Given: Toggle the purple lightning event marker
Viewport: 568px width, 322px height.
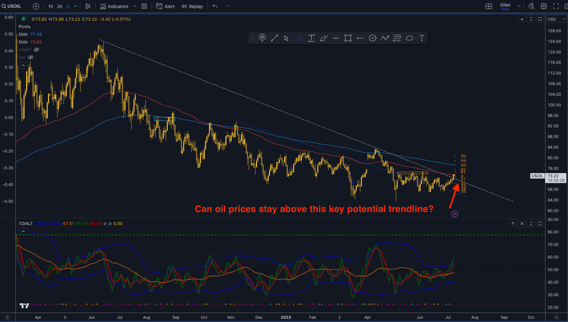Looking at the screenshot, I should (x=454, y=214).
